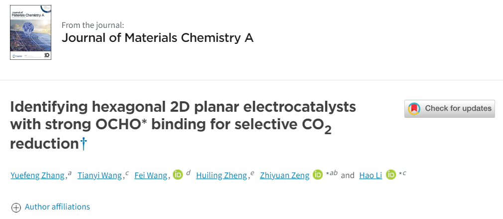Click the Check for updates button
The image size is (503, 219).
(x=449, y=108)
